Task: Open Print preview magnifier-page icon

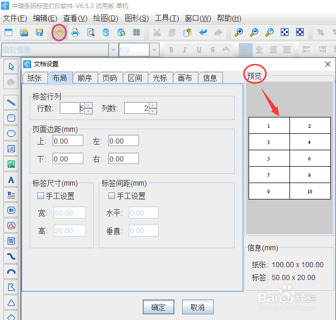Action: click(91, 32)
